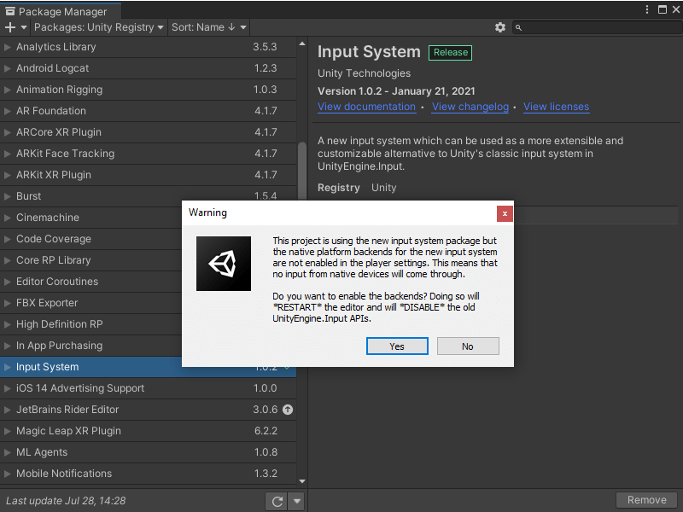
Task: Open the Packages: Unity Registry dropdown
Action: pos(99,27)
